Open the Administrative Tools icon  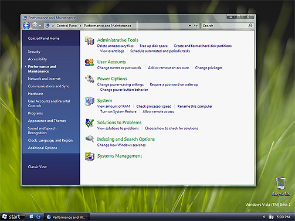point(89,40)
